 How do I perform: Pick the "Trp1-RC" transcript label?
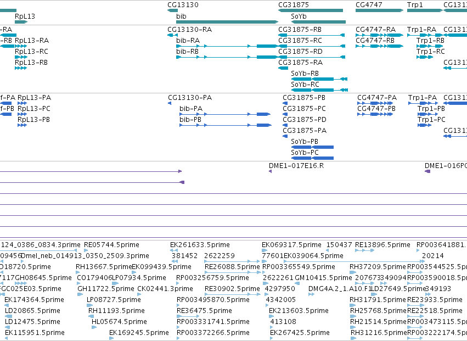tap(431, 52)
